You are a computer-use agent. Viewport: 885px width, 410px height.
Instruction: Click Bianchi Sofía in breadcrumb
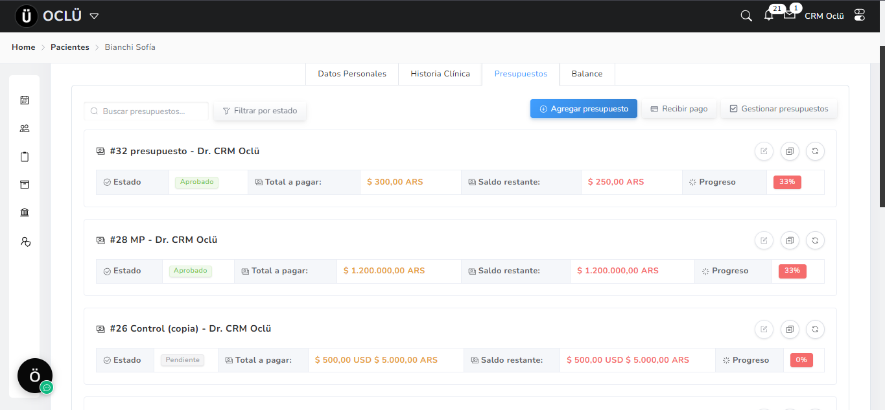point(130,47)
